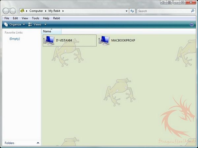The height and width of the screenshot is (148, 198).
Task: Click the Rebit frog icon in address bar
Action: [22, 11]
